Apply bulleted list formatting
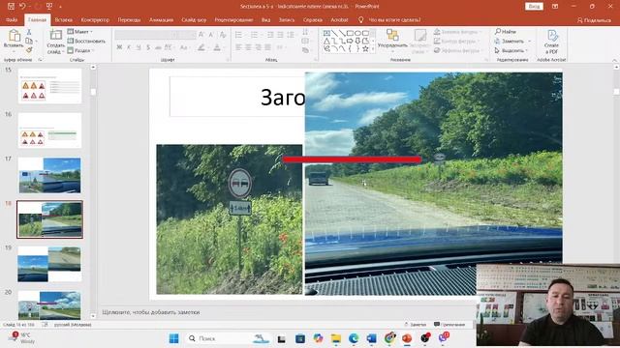Image resolution: width=620 pixels, height=348 pixels. click(239, 35)
